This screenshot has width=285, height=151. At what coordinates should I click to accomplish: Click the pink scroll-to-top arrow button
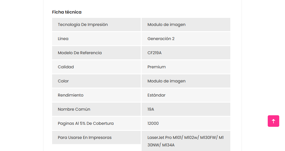click(273, 121)
